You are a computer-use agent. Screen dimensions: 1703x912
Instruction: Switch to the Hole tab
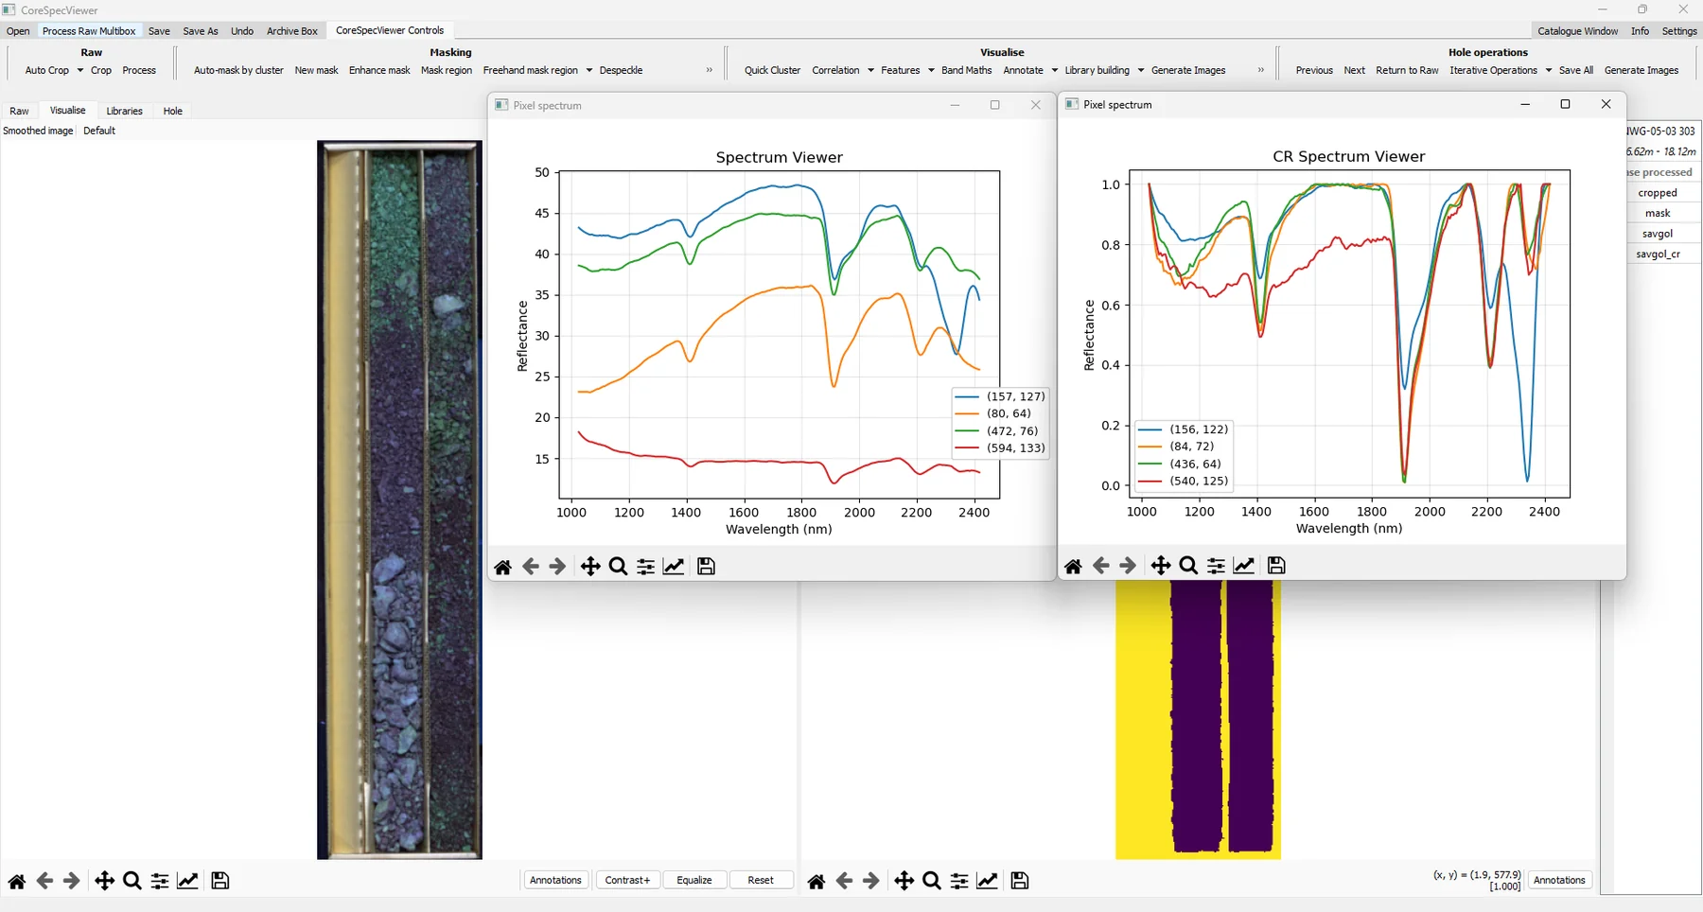point(172,111)
